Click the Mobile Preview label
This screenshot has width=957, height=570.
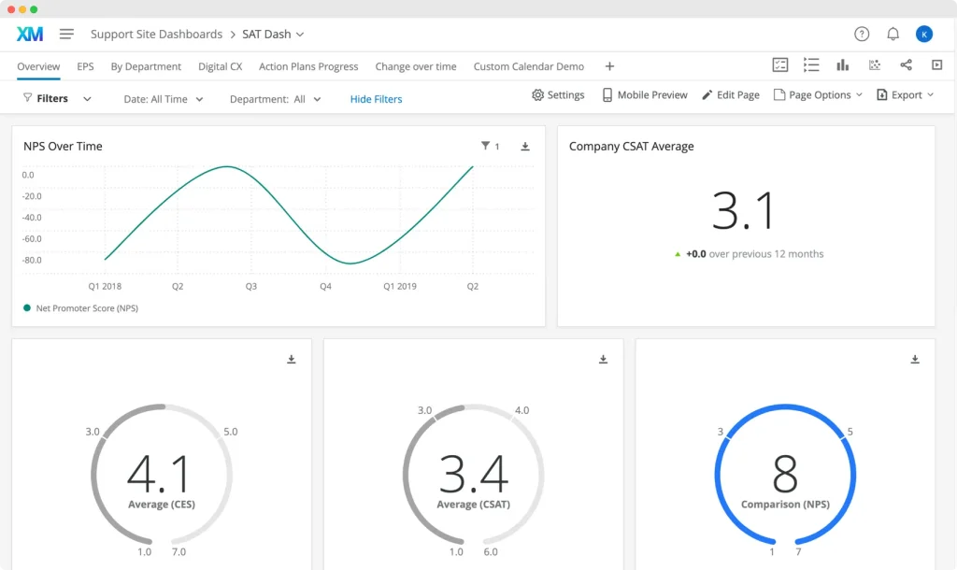pos(652,94)
